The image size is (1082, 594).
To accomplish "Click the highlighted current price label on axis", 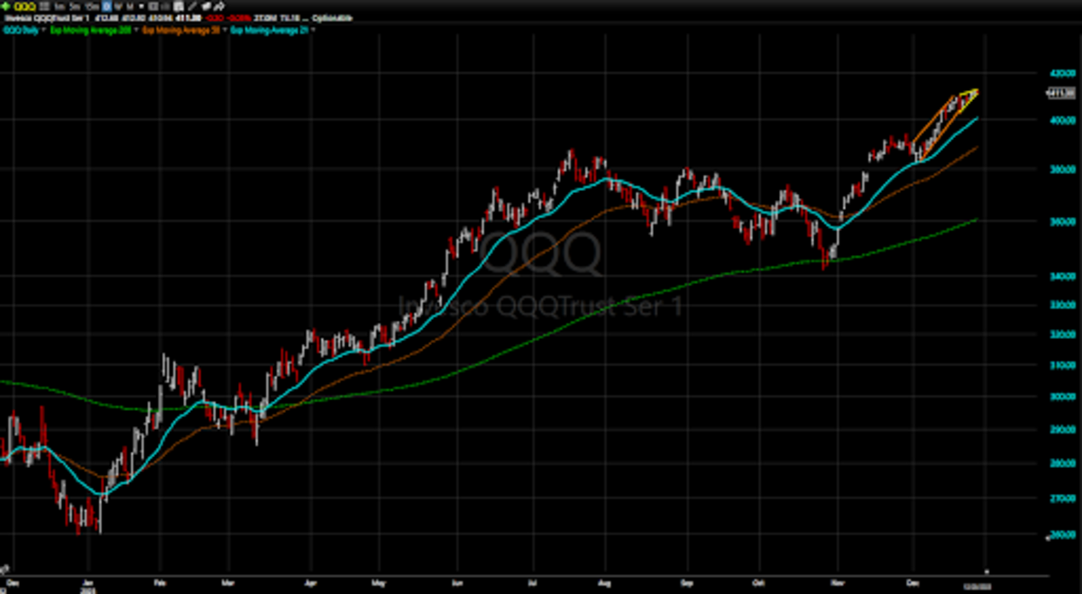I will pos(1060,93).
